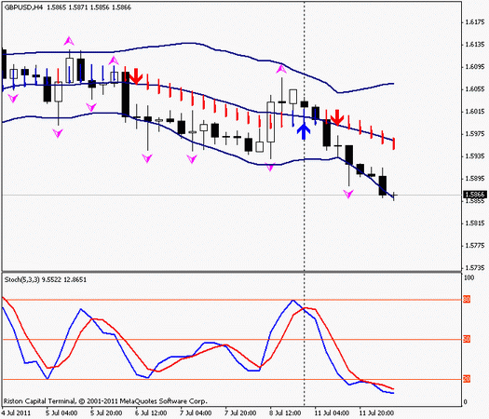Click the 1.5815 price axis label

coord(475,223)
